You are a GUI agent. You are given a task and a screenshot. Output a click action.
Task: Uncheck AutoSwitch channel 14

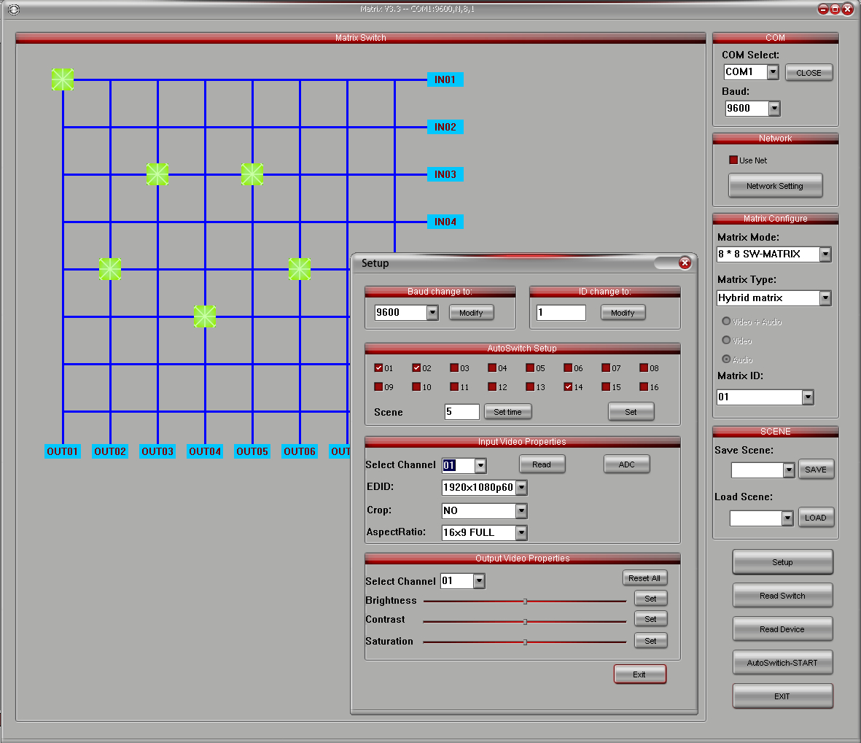point(568,386)
